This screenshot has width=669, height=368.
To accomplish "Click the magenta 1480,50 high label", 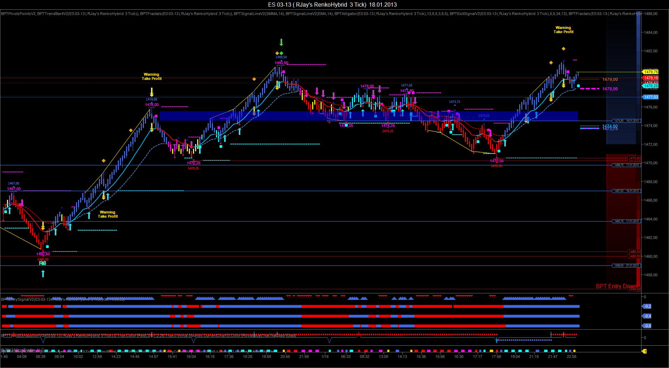I will click(282, 63).
